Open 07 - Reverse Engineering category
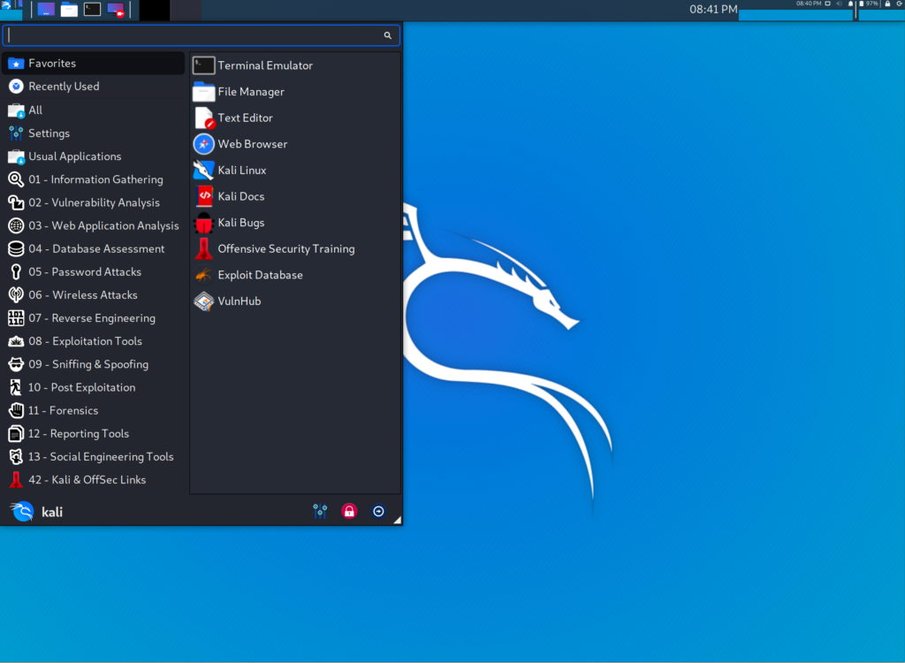 point(94,317)
